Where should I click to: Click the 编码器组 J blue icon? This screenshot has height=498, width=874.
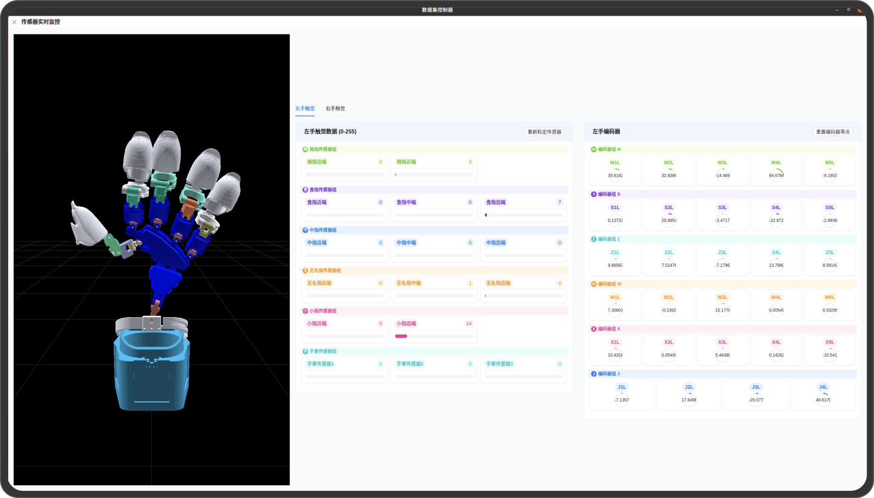click(x=594, y=374)
